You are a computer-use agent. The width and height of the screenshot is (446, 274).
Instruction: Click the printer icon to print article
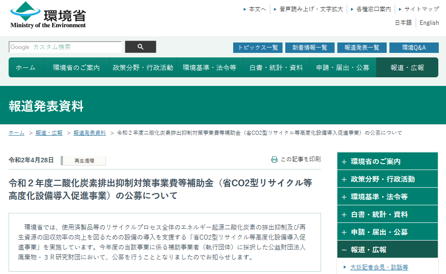point(274,160)
